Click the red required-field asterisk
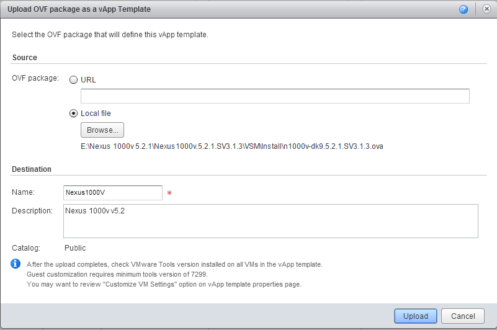The image size is (497, 330). click(x=169, y=194)
